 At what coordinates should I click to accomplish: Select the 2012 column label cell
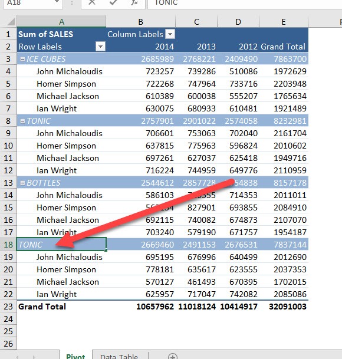click(x=238, y=47)
